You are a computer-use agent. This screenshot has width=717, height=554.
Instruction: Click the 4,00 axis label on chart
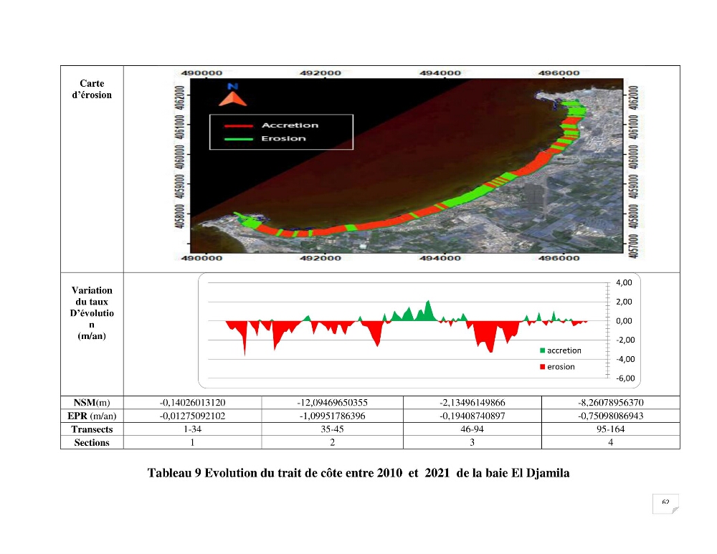(x=624, y=282)
